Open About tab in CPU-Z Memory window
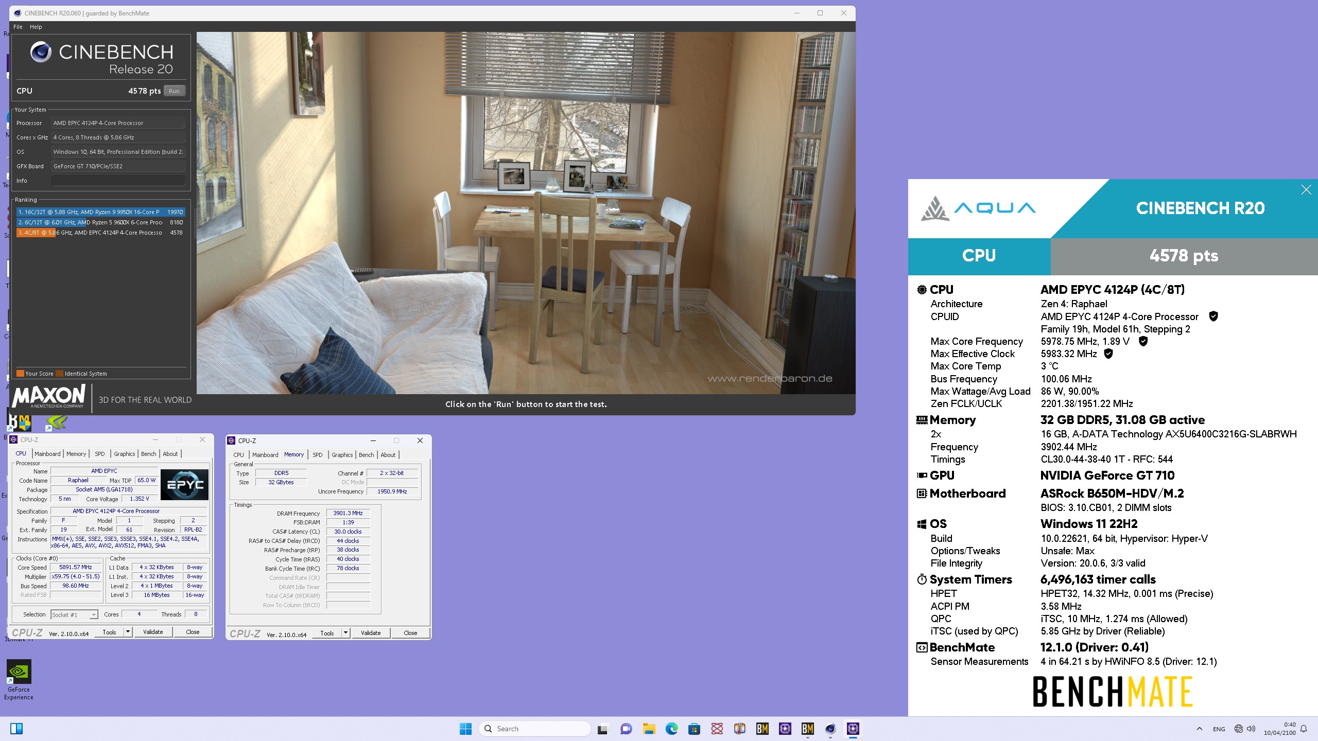This screenshot has height=741, width=1318. point(388,455)
